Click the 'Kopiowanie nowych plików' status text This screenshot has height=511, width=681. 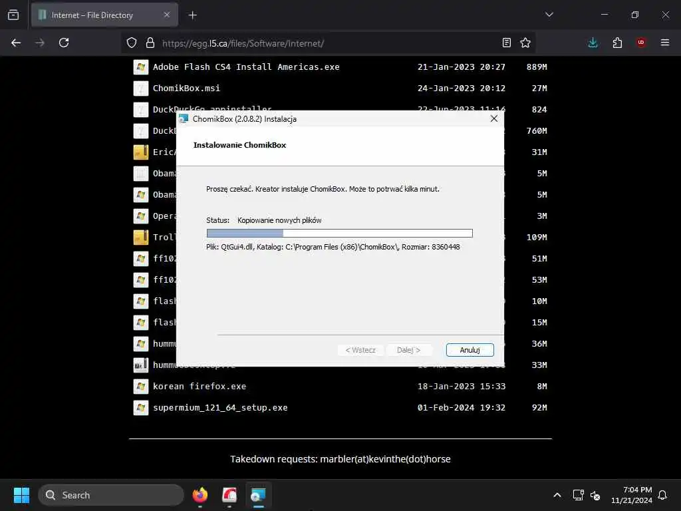pyautogui.click(x=279, y=220)
